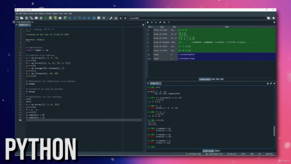
Task: Click the Open file folder icon
Action: click(x=22, y=18)
